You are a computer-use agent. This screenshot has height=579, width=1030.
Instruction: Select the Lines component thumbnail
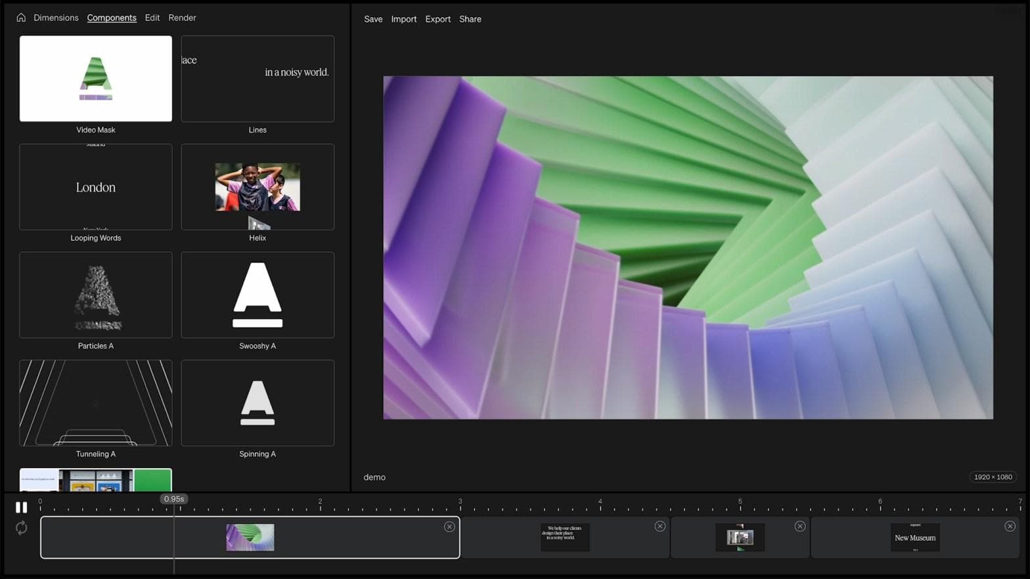[x=257, y=79]
